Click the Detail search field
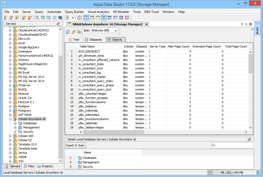 232,145
